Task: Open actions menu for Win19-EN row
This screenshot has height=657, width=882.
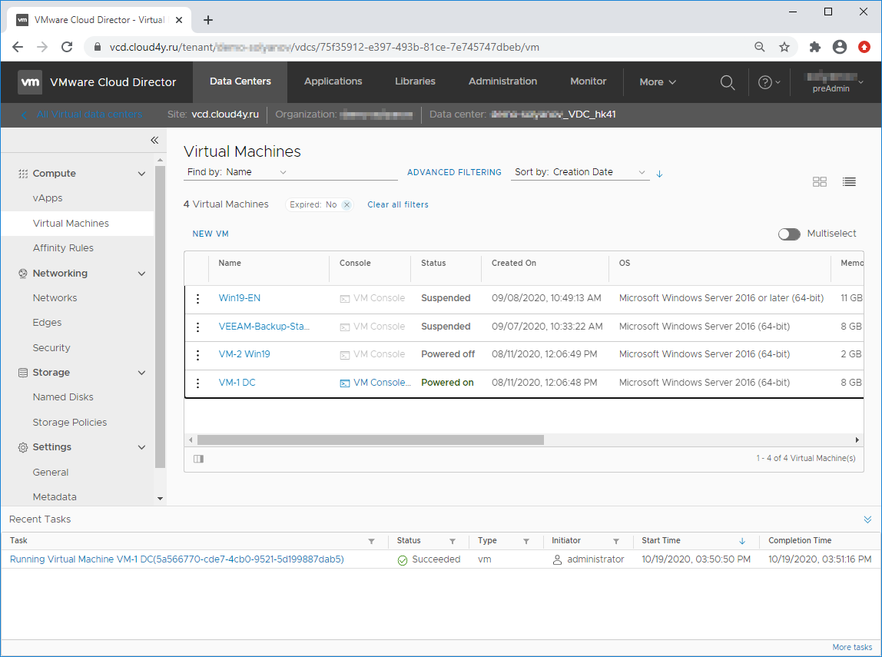Action: (197, 299)
